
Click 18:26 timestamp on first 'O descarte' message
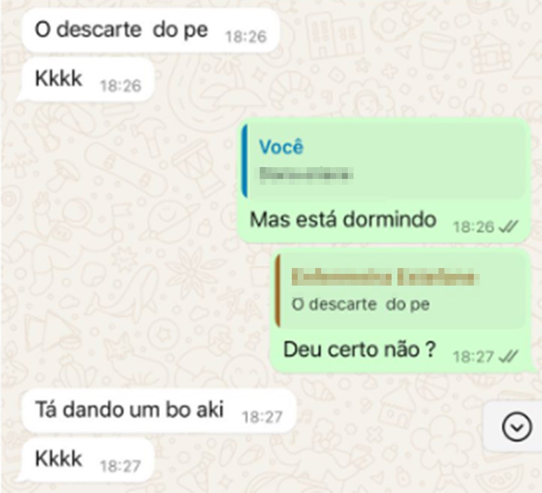coord(246,36)
